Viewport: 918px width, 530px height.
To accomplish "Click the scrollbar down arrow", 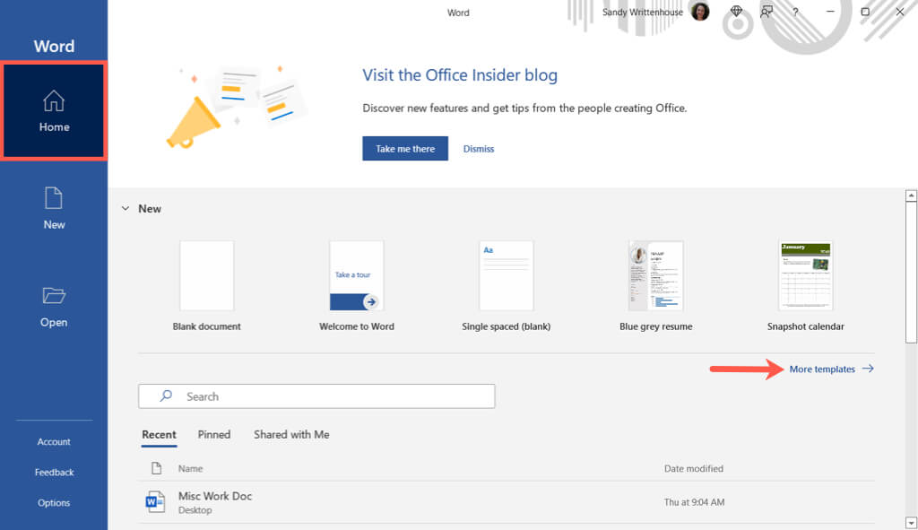I will coord(911,523).
